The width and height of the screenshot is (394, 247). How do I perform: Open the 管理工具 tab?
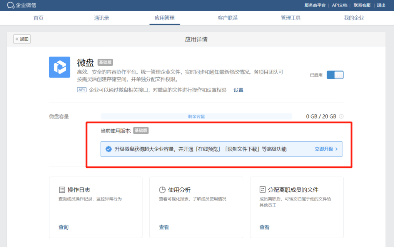(291, 18)
